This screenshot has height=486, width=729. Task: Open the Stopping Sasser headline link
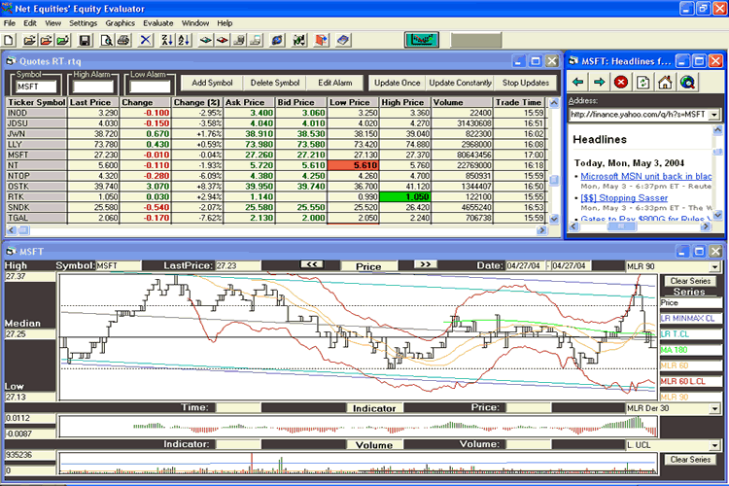point(624,197)
